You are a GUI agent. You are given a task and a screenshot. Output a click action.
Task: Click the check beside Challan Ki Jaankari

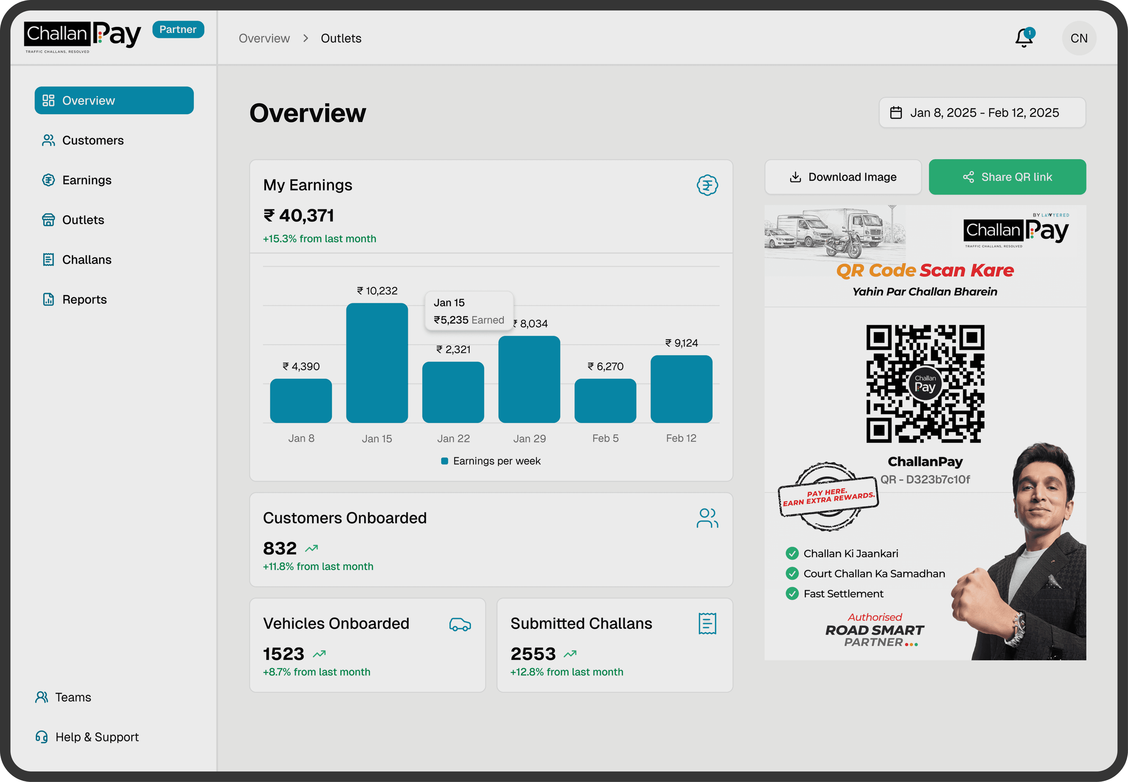792,554
